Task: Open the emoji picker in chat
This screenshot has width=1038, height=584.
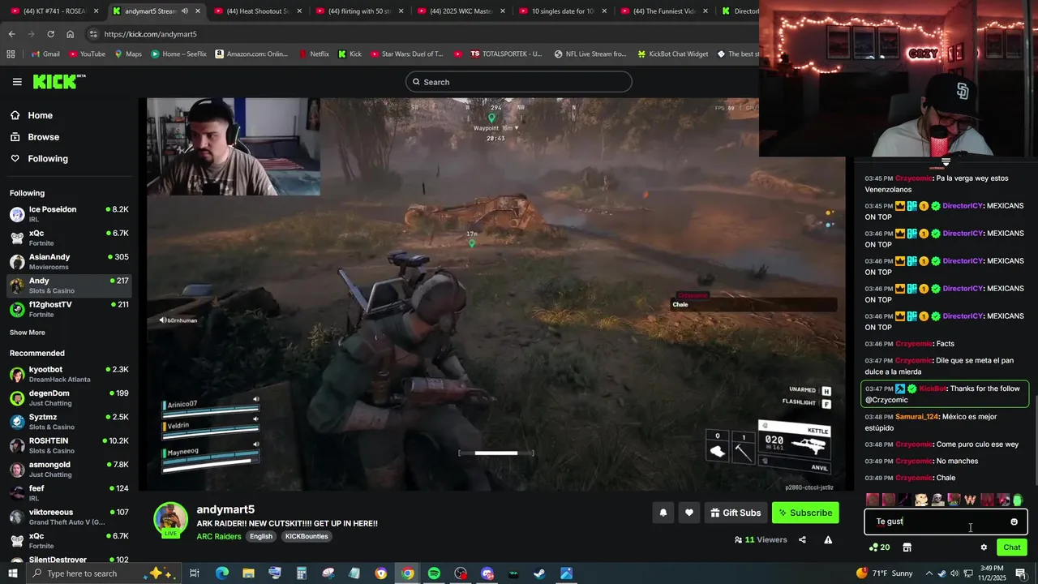Action: pyautogui.click(x=1014, y=522)
